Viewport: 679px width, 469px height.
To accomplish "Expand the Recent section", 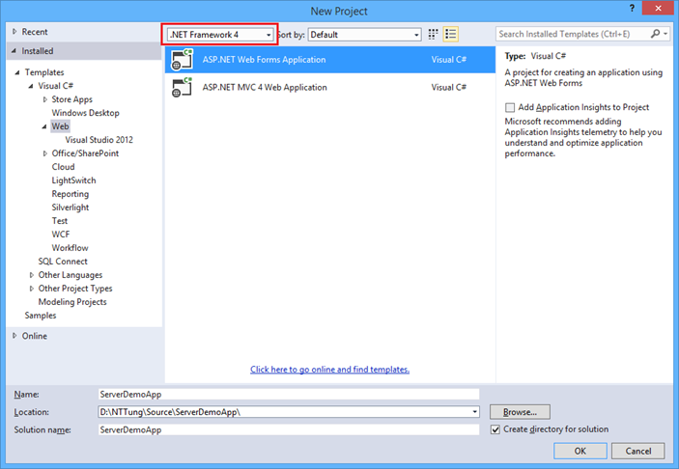I will coord(14,32).
